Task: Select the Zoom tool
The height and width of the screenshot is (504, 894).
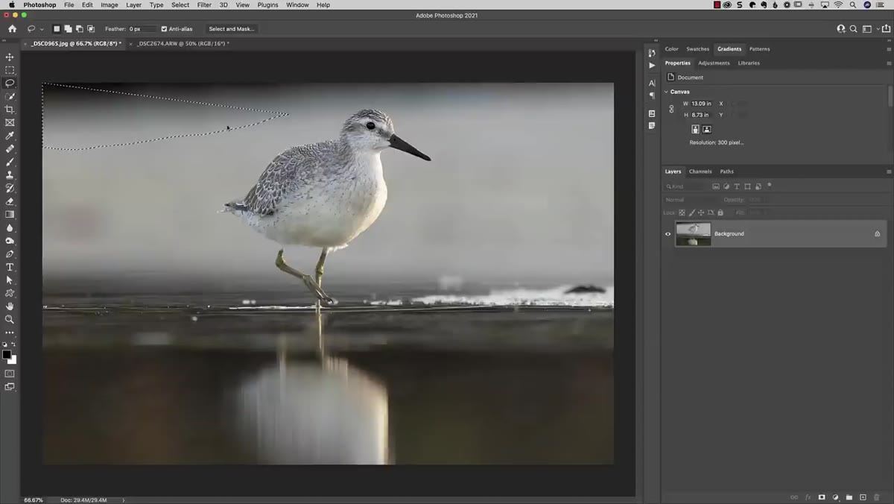Action: 10,319
